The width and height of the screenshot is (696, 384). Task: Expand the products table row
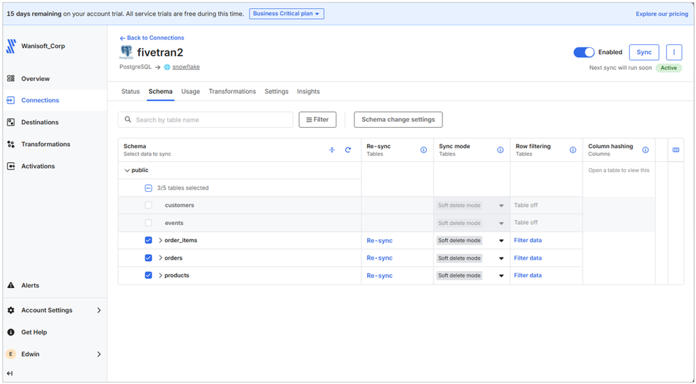(160, 275)
